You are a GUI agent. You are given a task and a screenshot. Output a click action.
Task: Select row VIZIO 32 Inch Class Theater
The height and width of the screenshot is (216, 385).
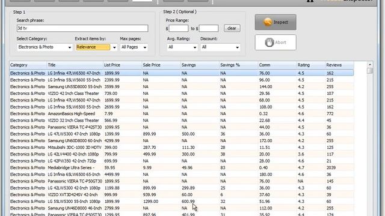point(182,120)
